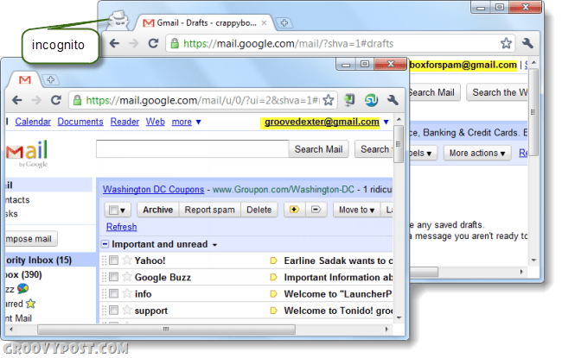Viewport: 562px width, 358px height.
Task: Click the Refresh link
Action: (x=122, y=227)
